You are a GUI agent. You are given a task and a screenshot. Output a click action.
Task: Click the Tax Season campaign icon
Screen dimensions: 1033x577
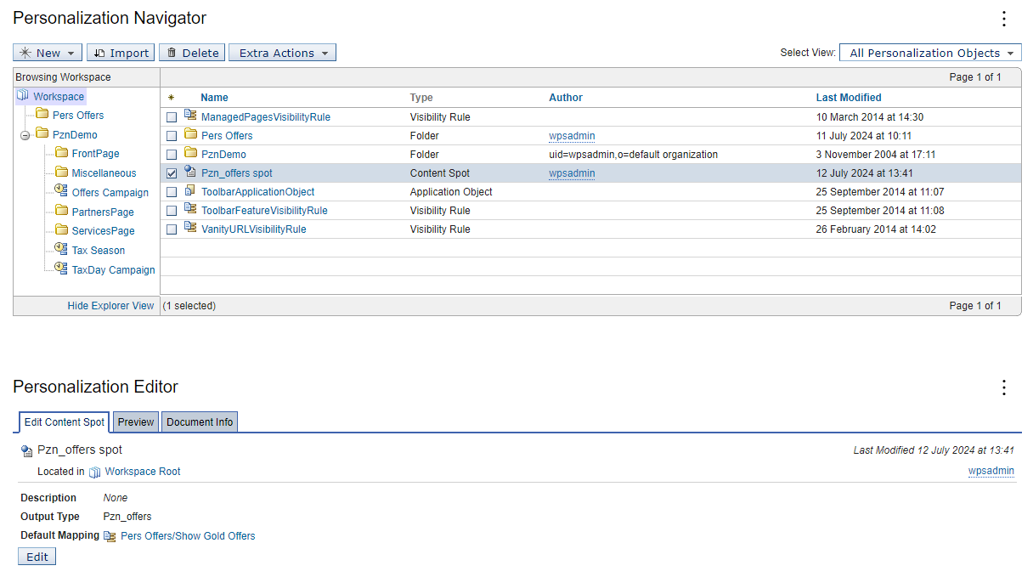click(61, 249)
